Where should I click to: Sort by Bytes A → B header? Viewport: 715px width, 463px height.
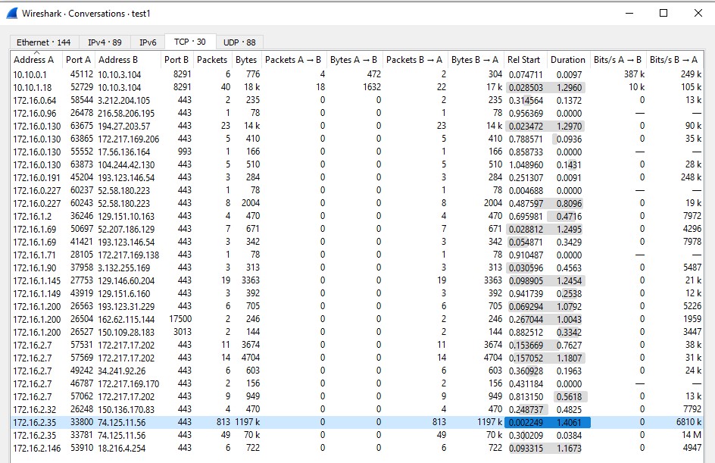[x=354, y=60]
